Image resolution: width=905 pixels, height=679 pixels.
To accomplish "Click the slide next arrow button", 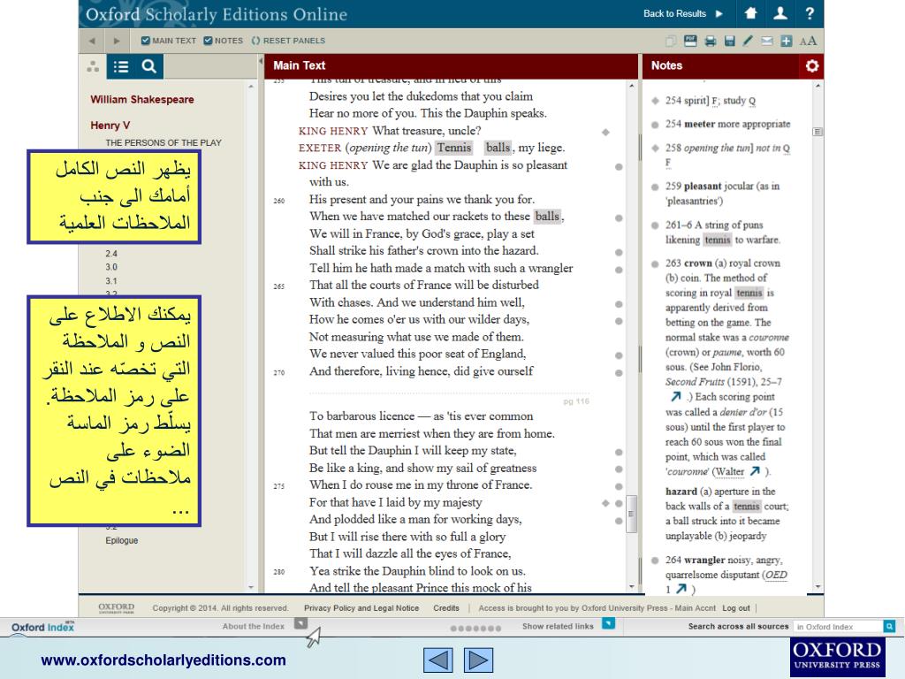I will [478, 660].
